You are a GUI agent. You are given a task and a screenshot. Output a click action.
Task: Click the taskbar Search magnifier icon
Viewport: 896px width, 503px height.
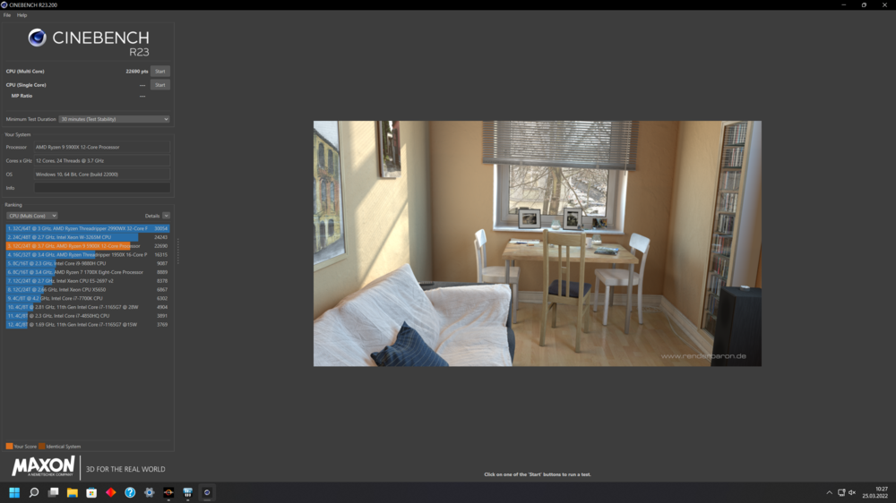pyautogui.click(x=34, y=492)
